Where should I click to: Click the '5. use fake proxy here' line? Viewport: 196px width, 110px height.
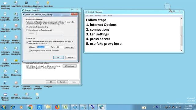point(104,44)
